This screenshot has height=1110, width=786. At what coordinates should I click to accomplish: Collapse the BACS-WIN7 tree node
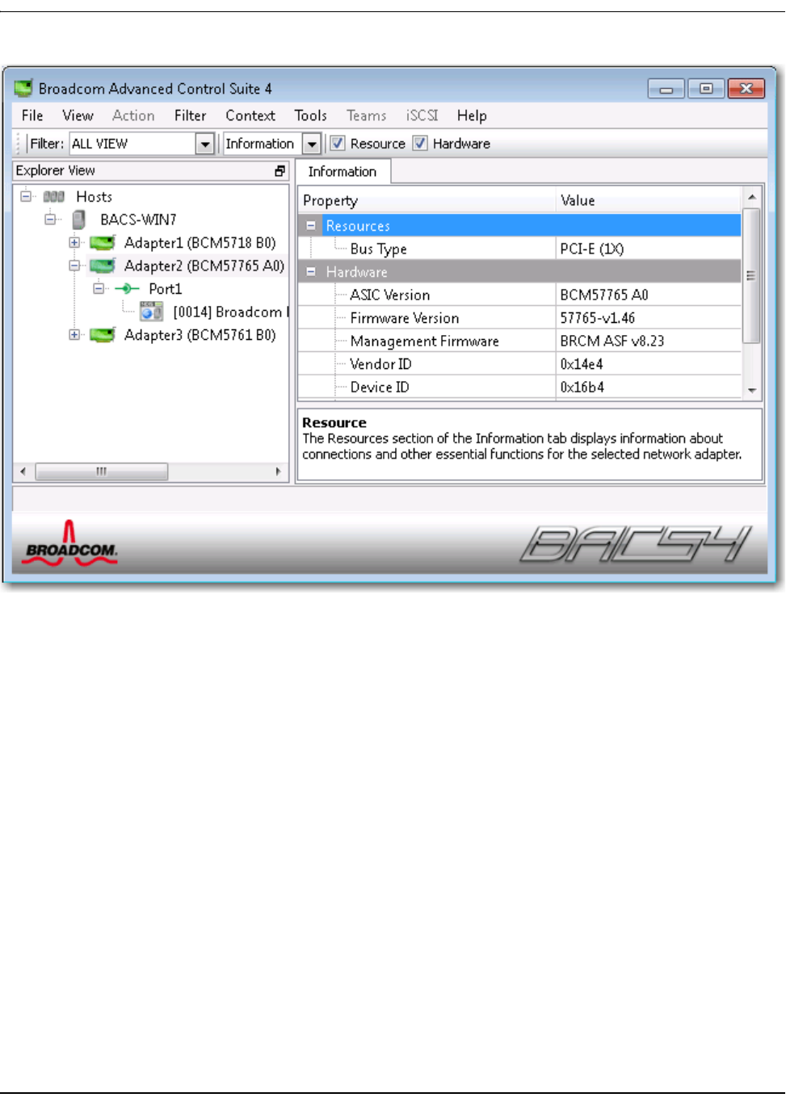tap(50, 219)
